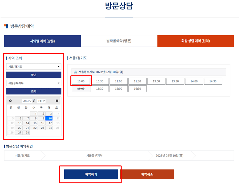Pick February 17 in calendar
This screenshot has height=184, width=240.
click(49, 123)
